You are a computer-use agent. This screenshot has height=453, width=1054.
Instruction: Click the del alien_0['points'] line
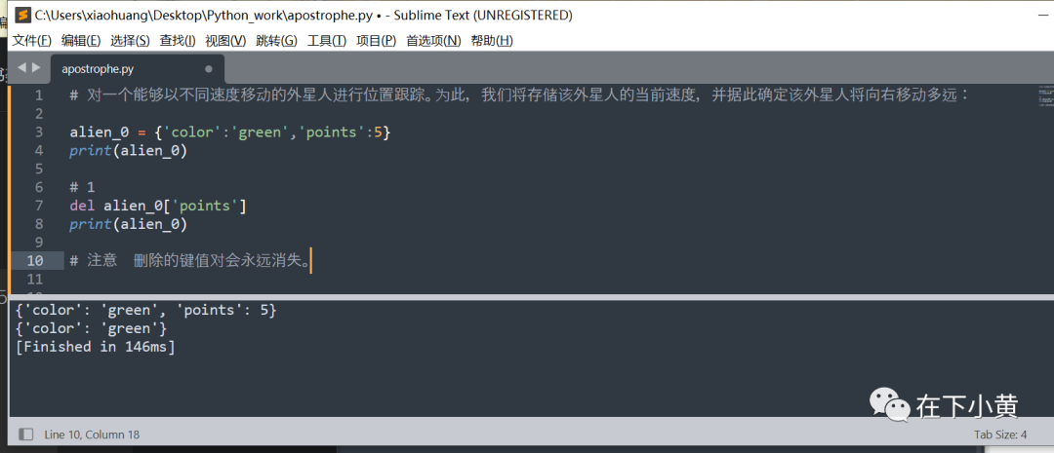pos(158,206)
